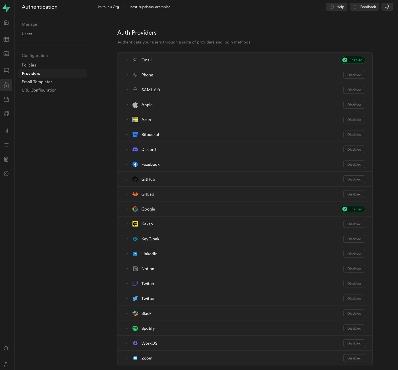
Task: Expand the Phone provider chevron
Action: pyautogui.click(x=127, y=75)
